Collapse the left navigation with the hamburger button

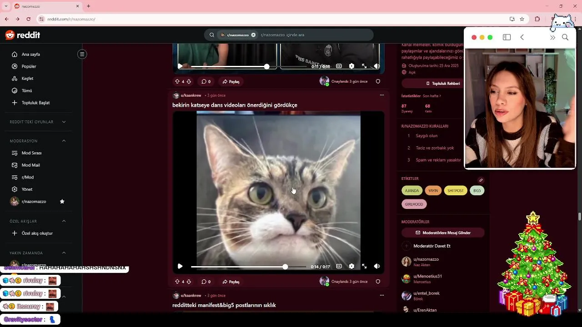pyautogui.click(x=82, y=54)
